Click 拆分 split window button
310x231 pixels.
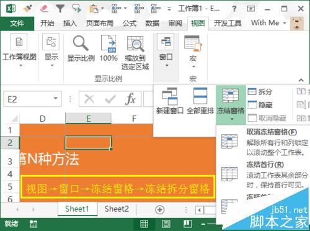click(x=260, y=91)
